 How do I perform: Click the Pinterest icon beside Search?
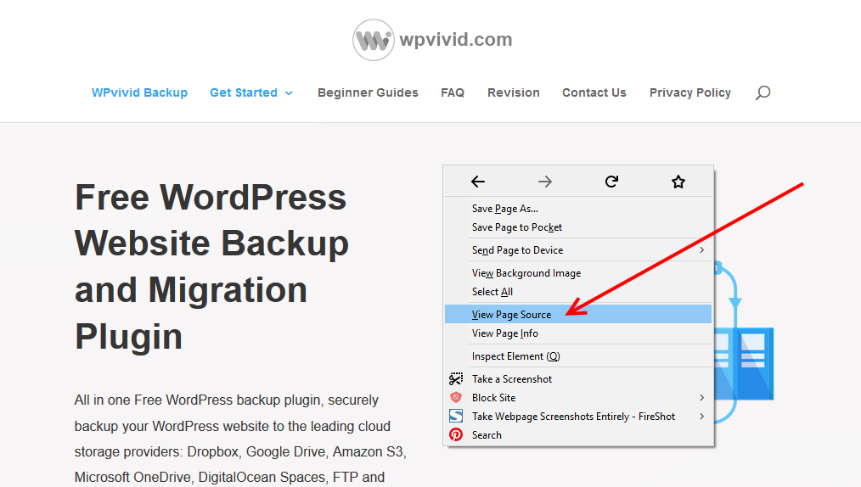[456, 435]
